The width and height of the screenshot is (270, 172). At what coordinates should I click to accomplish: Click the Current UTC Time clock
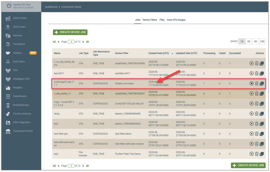[x=9, y=6]
